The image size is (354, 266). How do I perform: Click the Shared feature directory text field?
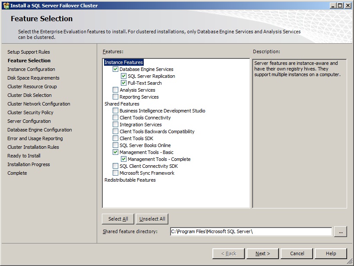pyautogui.click(x=251, y=232)
